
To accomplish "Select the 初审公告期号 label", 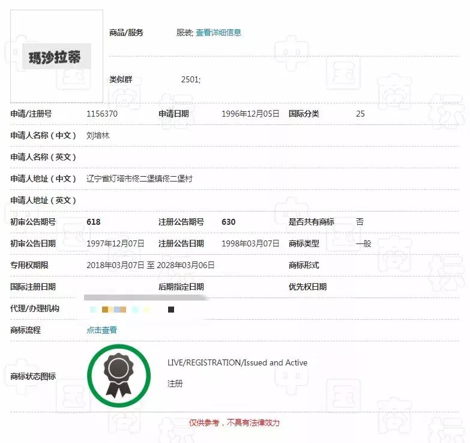I will click(x=33, y=222).
